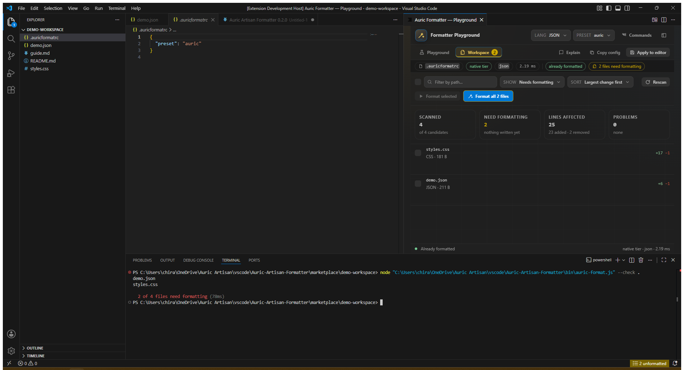Close the .auricformatrc editor tab

click(x=213, y=20)
